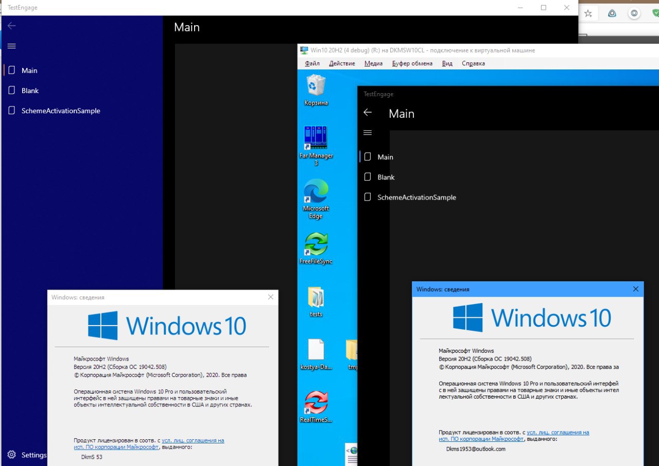Viewport: 659px width, 466px height.
Task: Click 'Main' page title in VM TestEngage
Action: click(402, 114)
